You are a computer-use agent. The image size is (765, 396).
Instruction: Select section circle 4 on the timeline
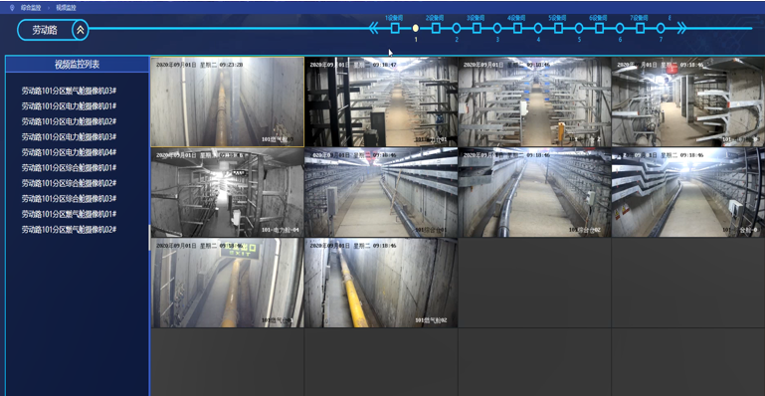(538, 28)
